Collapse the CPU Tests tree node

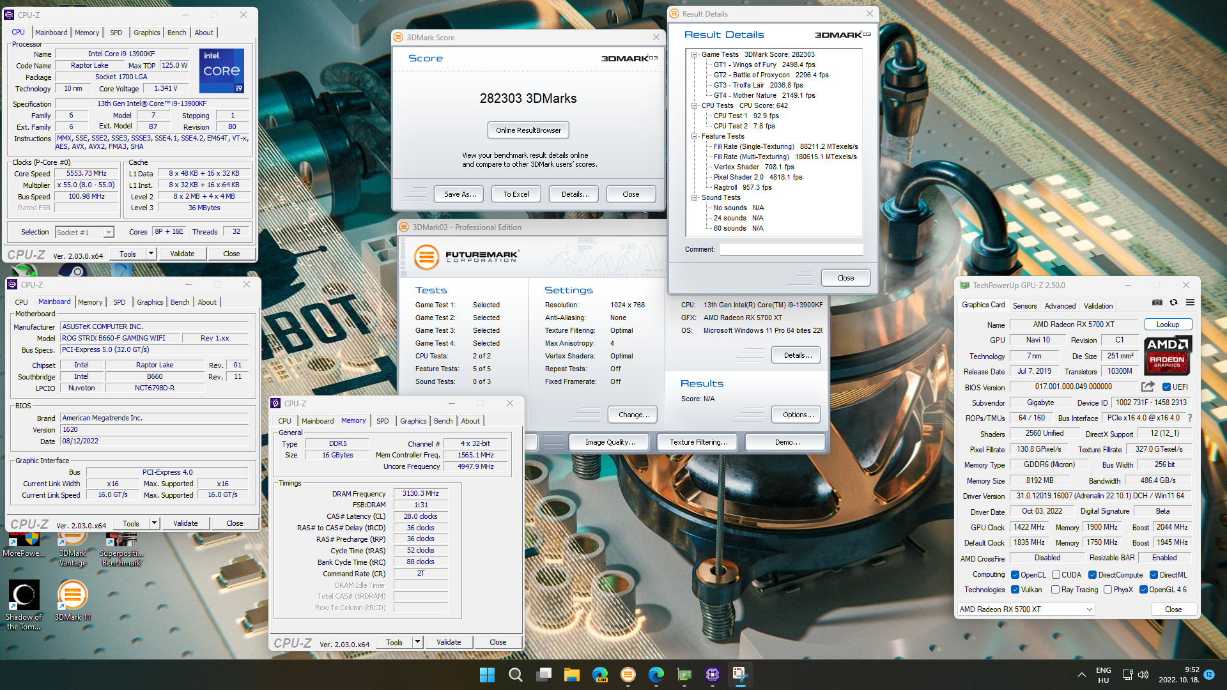[x=694, y=106]
